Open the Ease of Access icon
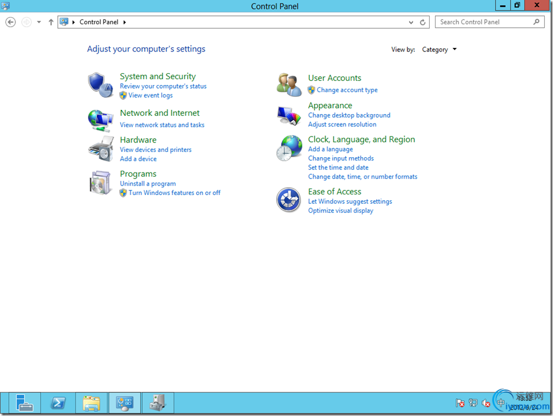 pyautogui.click(x=289, y=200)
